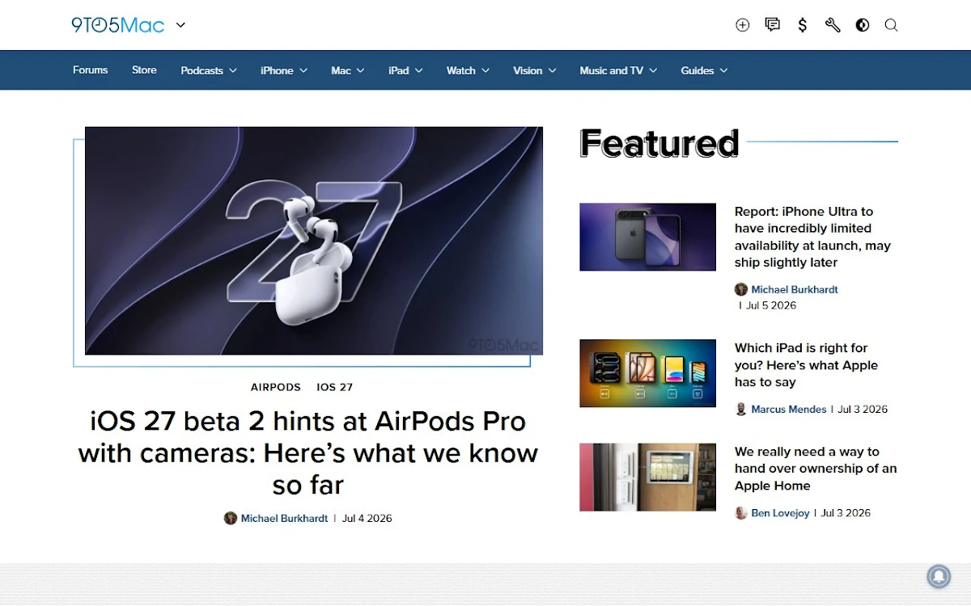971x606 pixels.
Task: Click Ben Lovejoy's avatar icon
Action: (x=740, y=513)
